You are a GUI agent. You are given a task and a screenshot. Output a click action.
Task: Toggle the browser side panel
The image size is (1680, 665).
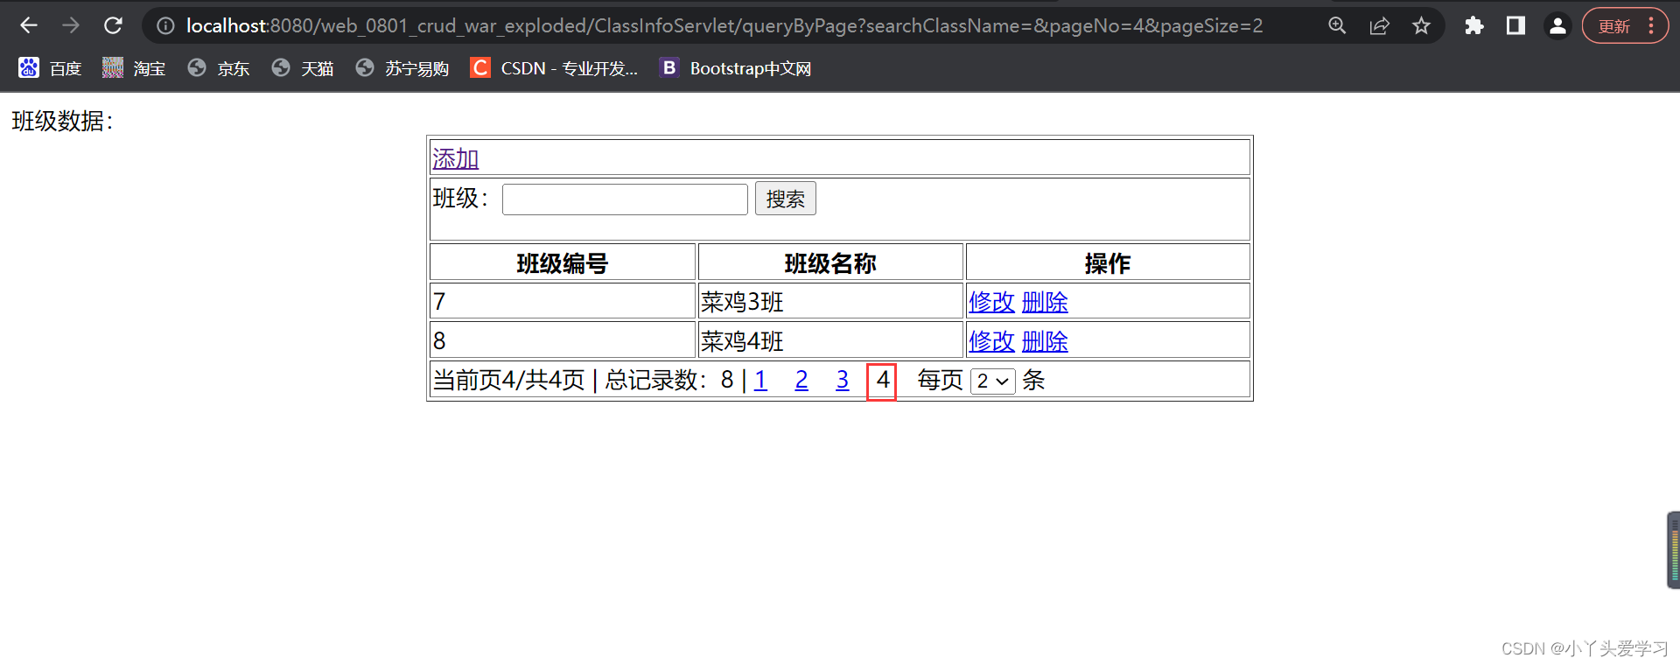(x=1515, y=25)
